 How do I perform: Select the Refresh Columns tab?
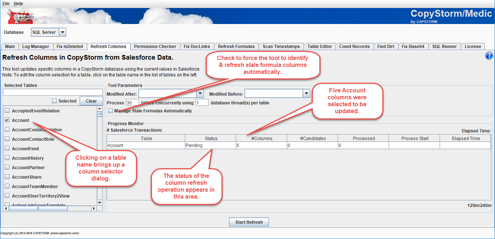point(108,47)
